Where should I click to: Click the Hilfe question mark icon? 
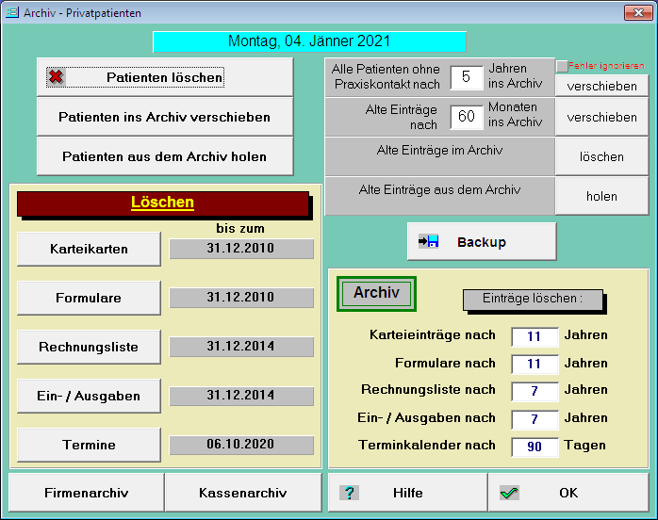point(350,493)
